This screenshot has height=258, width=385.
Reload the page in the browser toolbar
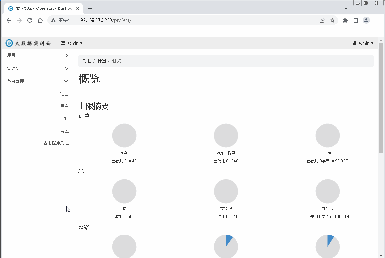[x=29, y=20]
